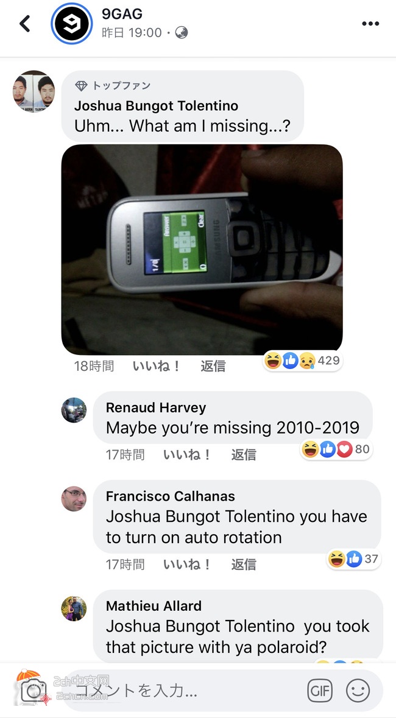The image size is (396, 718).
Task: Open the emoji smiley picker
Action: [x=358, y=691]
